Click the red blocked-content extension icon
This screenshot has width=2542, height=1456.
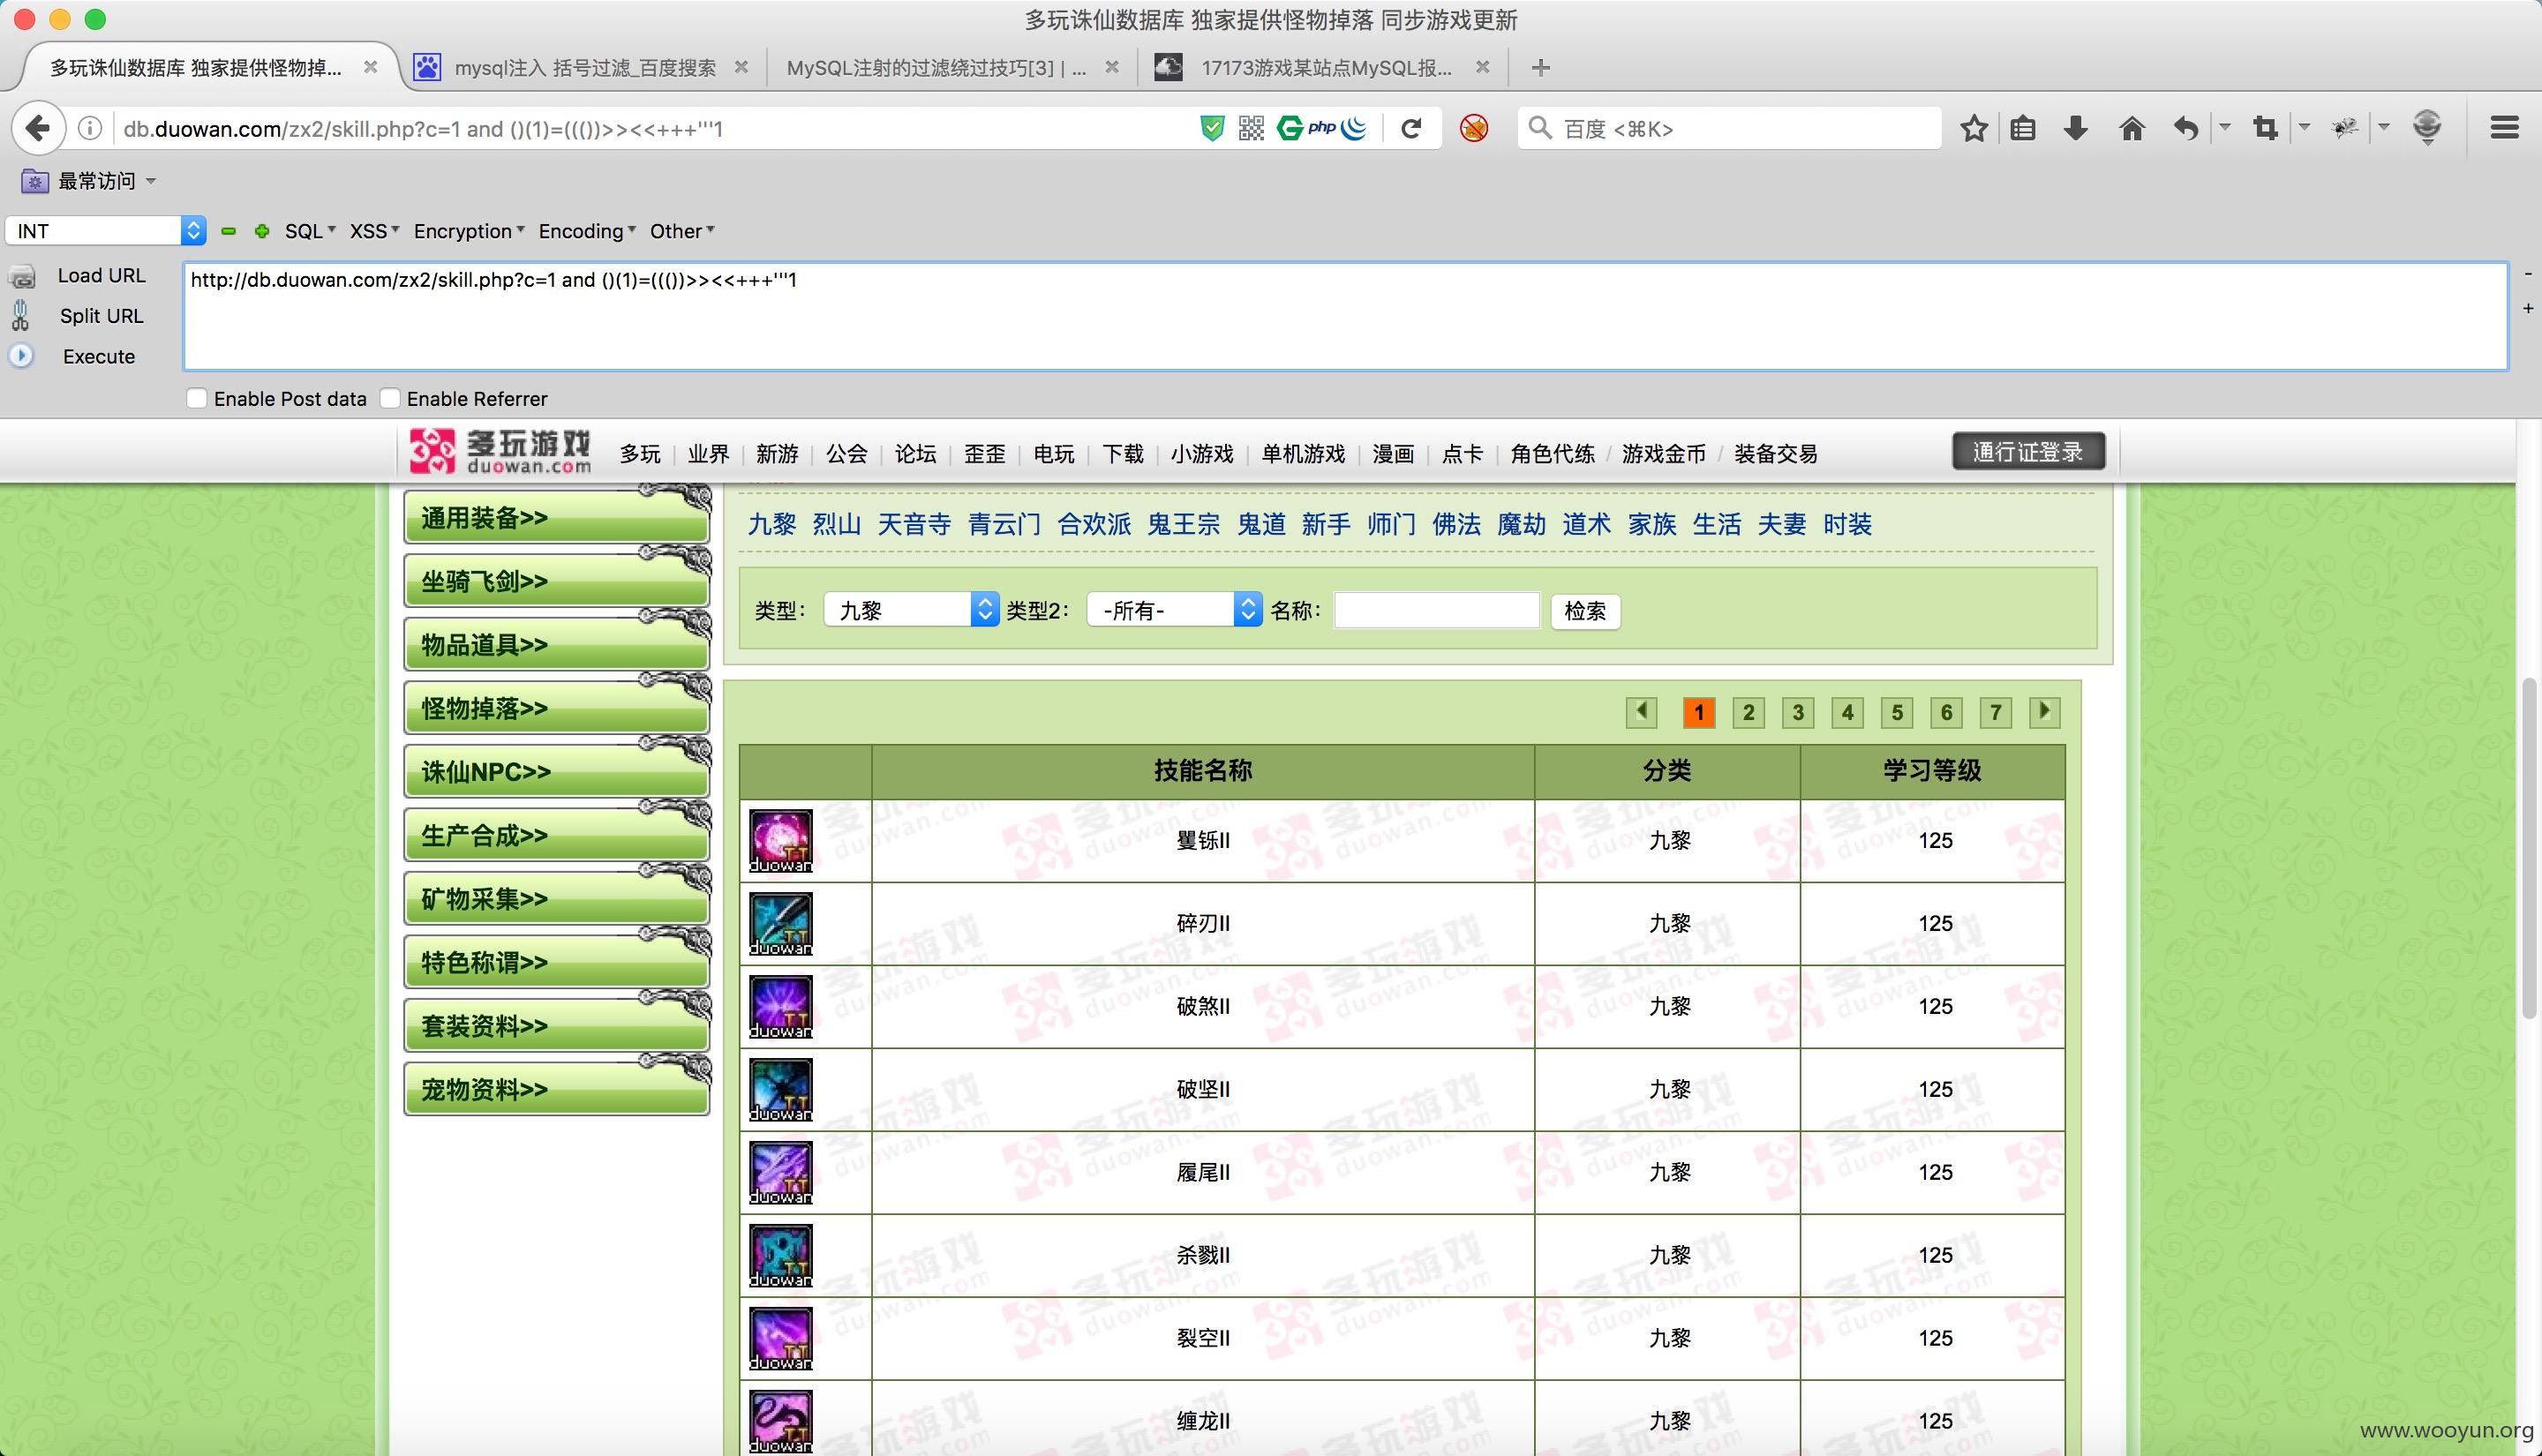(1473, 128)
